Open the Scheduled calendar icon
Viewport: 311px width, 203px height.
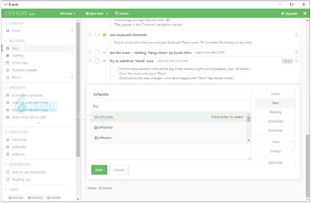tap(8, 63)
